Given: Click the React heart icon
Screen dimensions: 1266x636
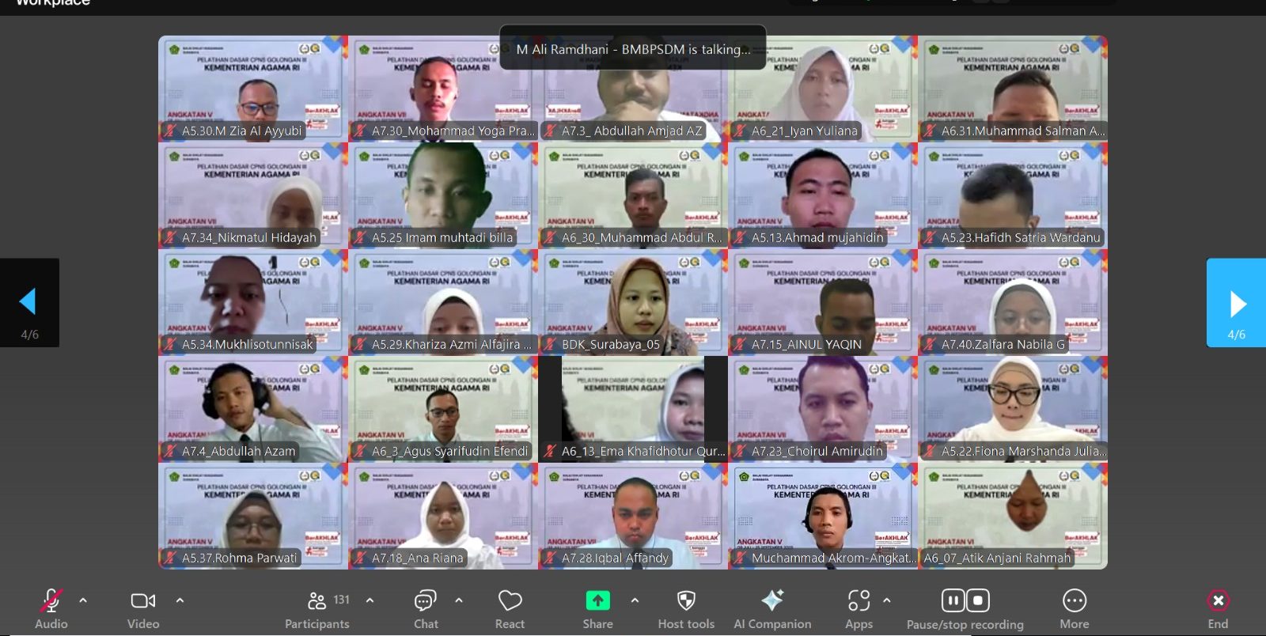Looking at the screenshot, I should 510,603.
